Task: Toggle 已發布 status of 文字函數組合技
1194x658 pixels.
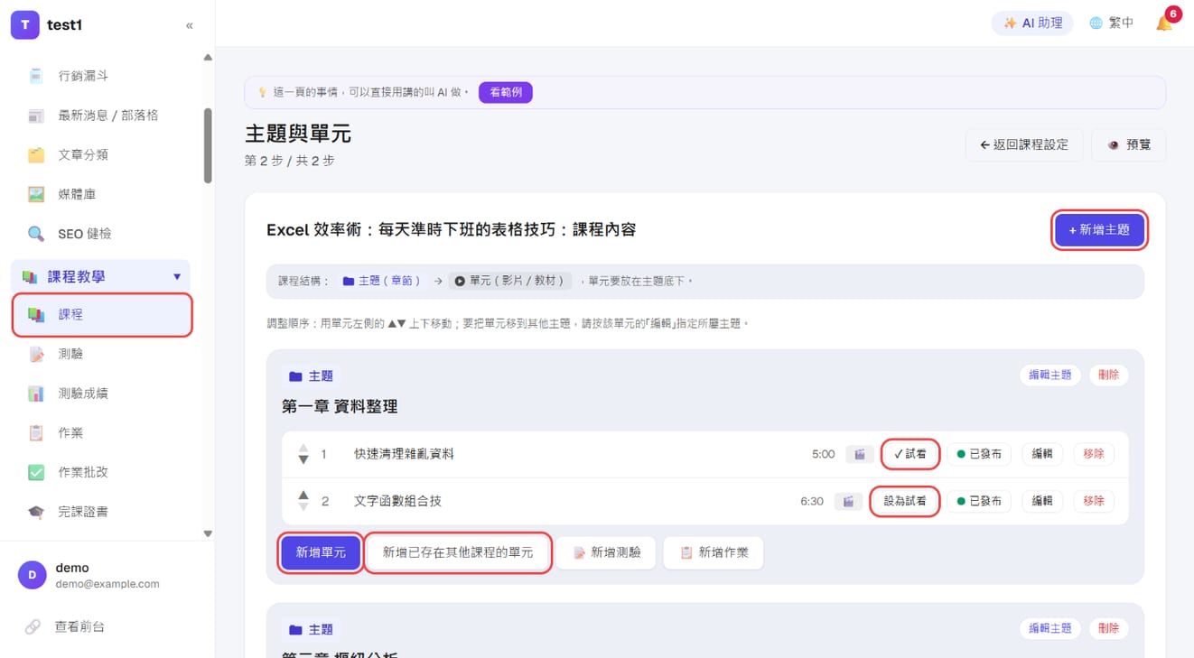Action: [x=979, y=501]
